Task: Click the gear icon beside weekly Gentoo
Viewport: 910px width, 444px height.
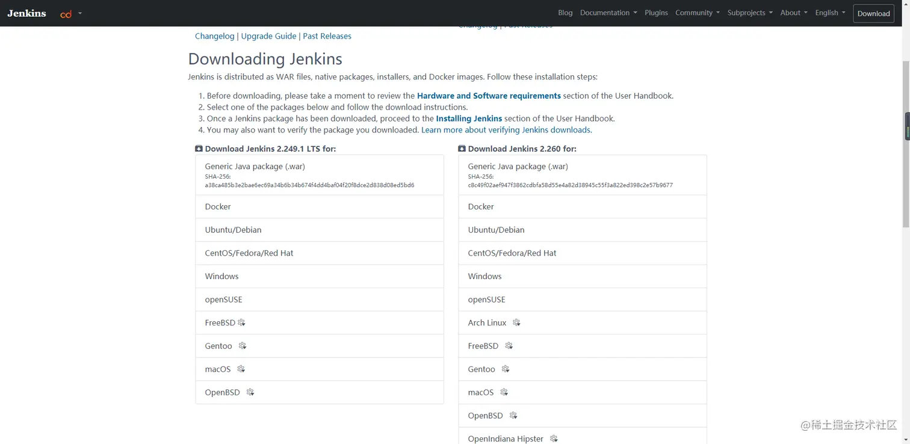Action: point(506,369)
